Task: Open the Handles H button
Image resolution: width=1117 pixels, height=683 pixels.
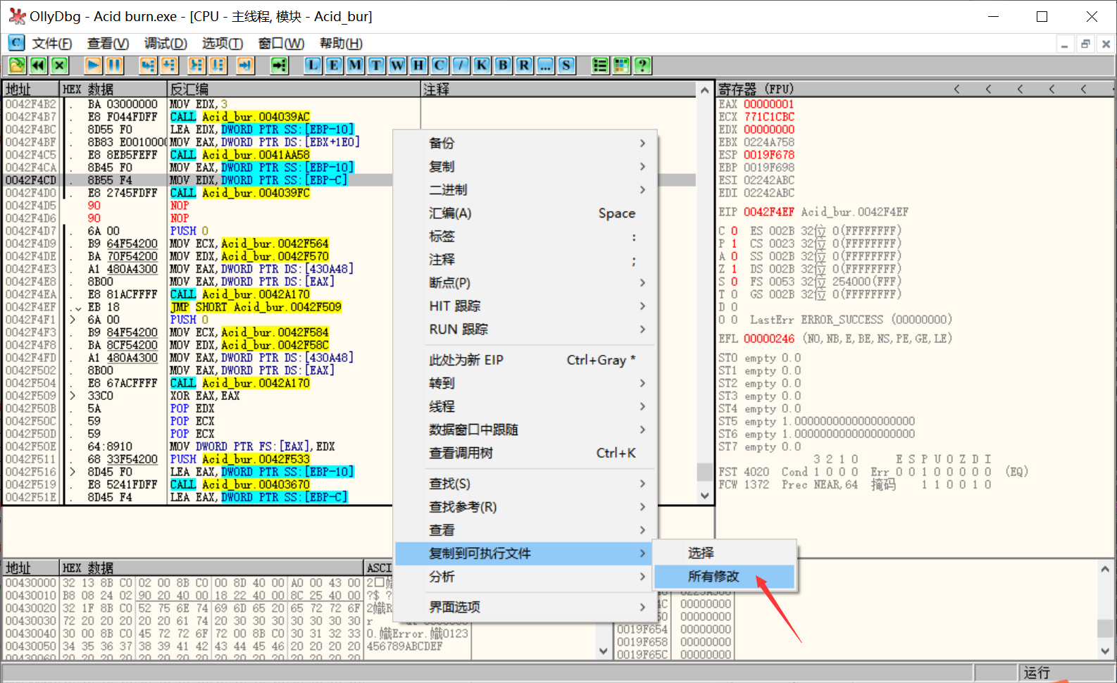Action: (x=418, y=65)
